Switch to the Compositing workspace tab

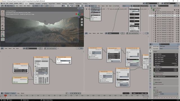[x=78, y=4]
